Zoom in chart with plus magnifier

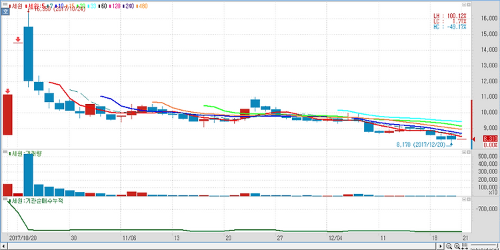tap(457, 246)
